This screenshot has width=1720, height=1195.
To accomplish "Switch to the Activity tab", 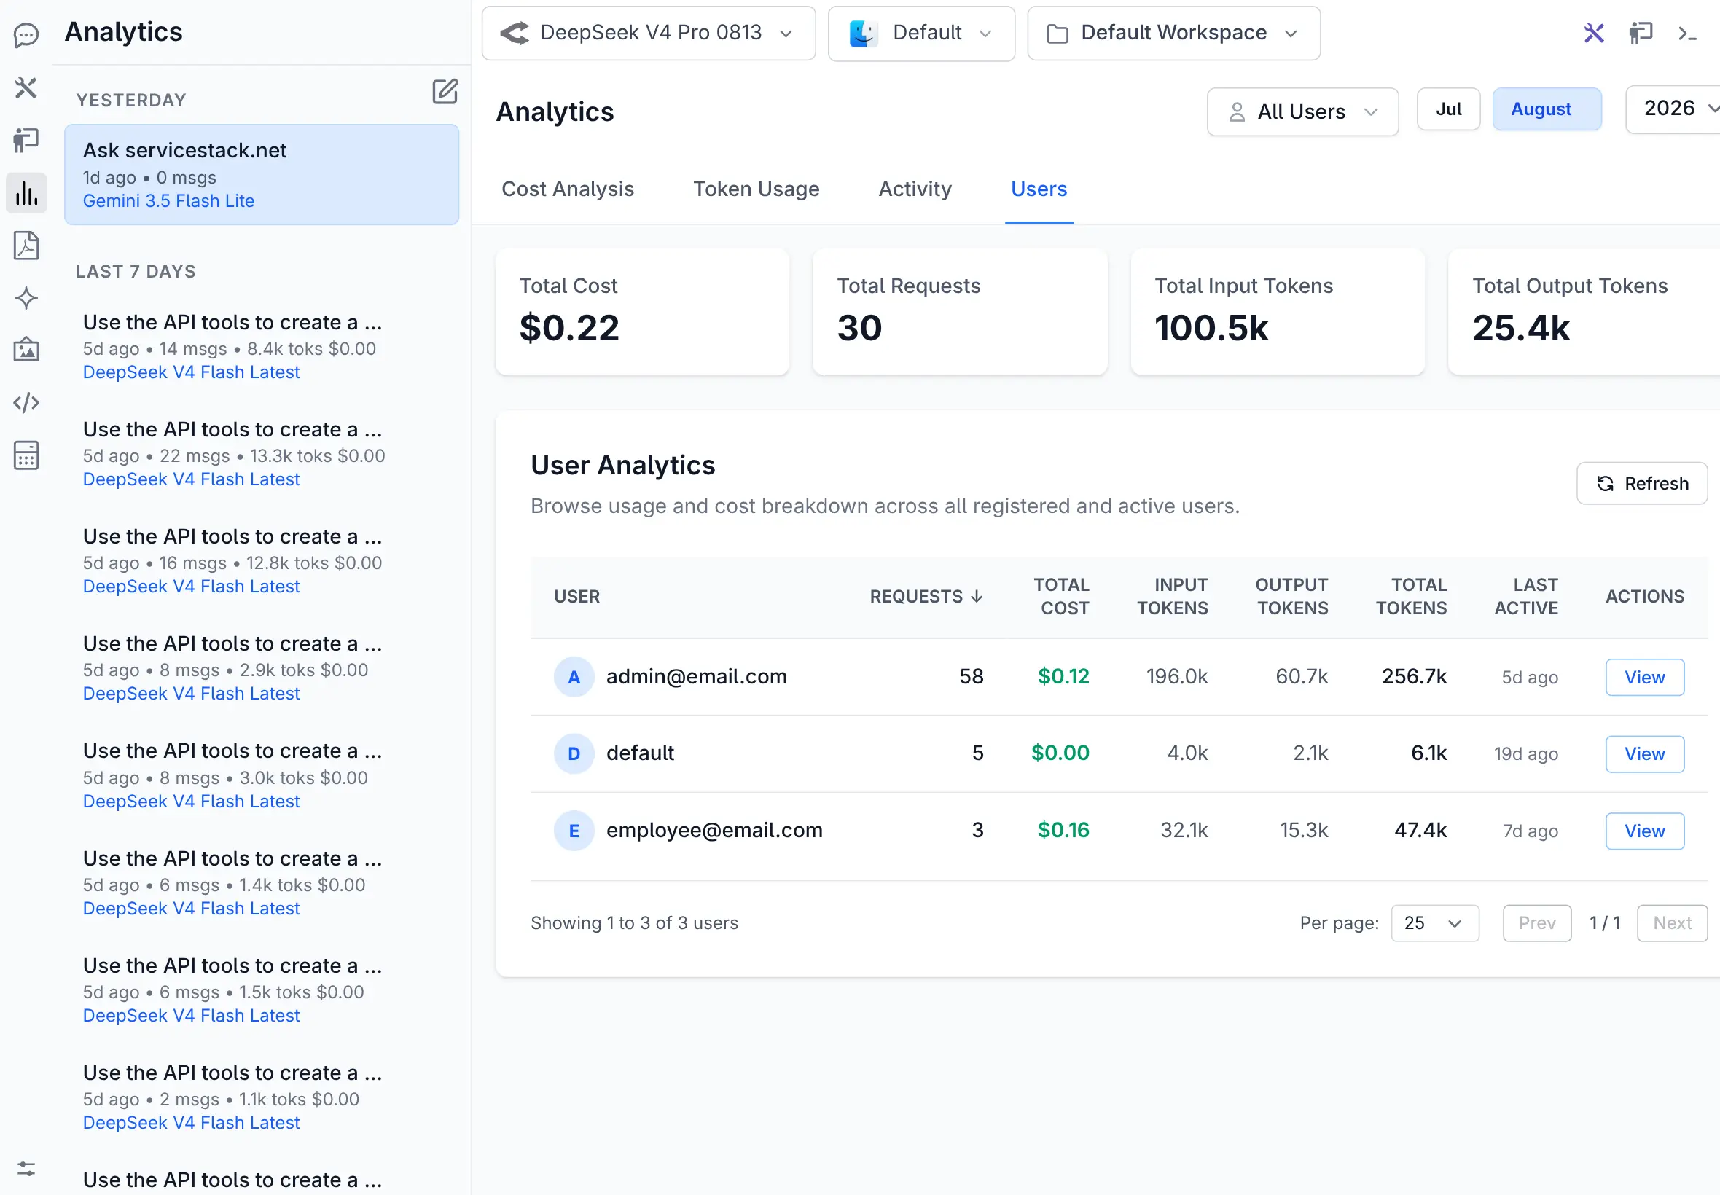I will click(915, 189).
